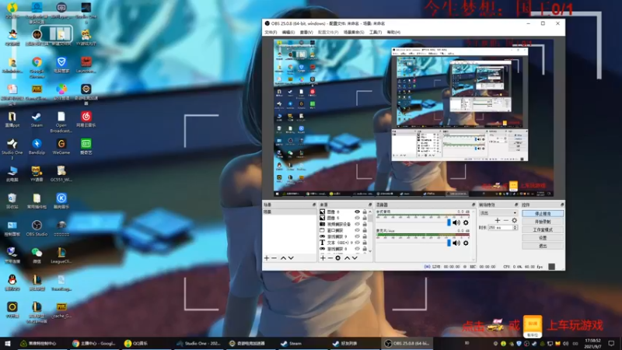Click the 停止推流 button
This screenshot has width=622, height=350.
click(543, 213)
